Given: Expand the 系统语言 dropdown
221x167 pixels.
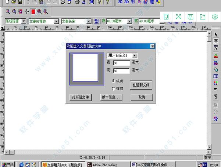Looking at the screenshot, I should [24, 21].
